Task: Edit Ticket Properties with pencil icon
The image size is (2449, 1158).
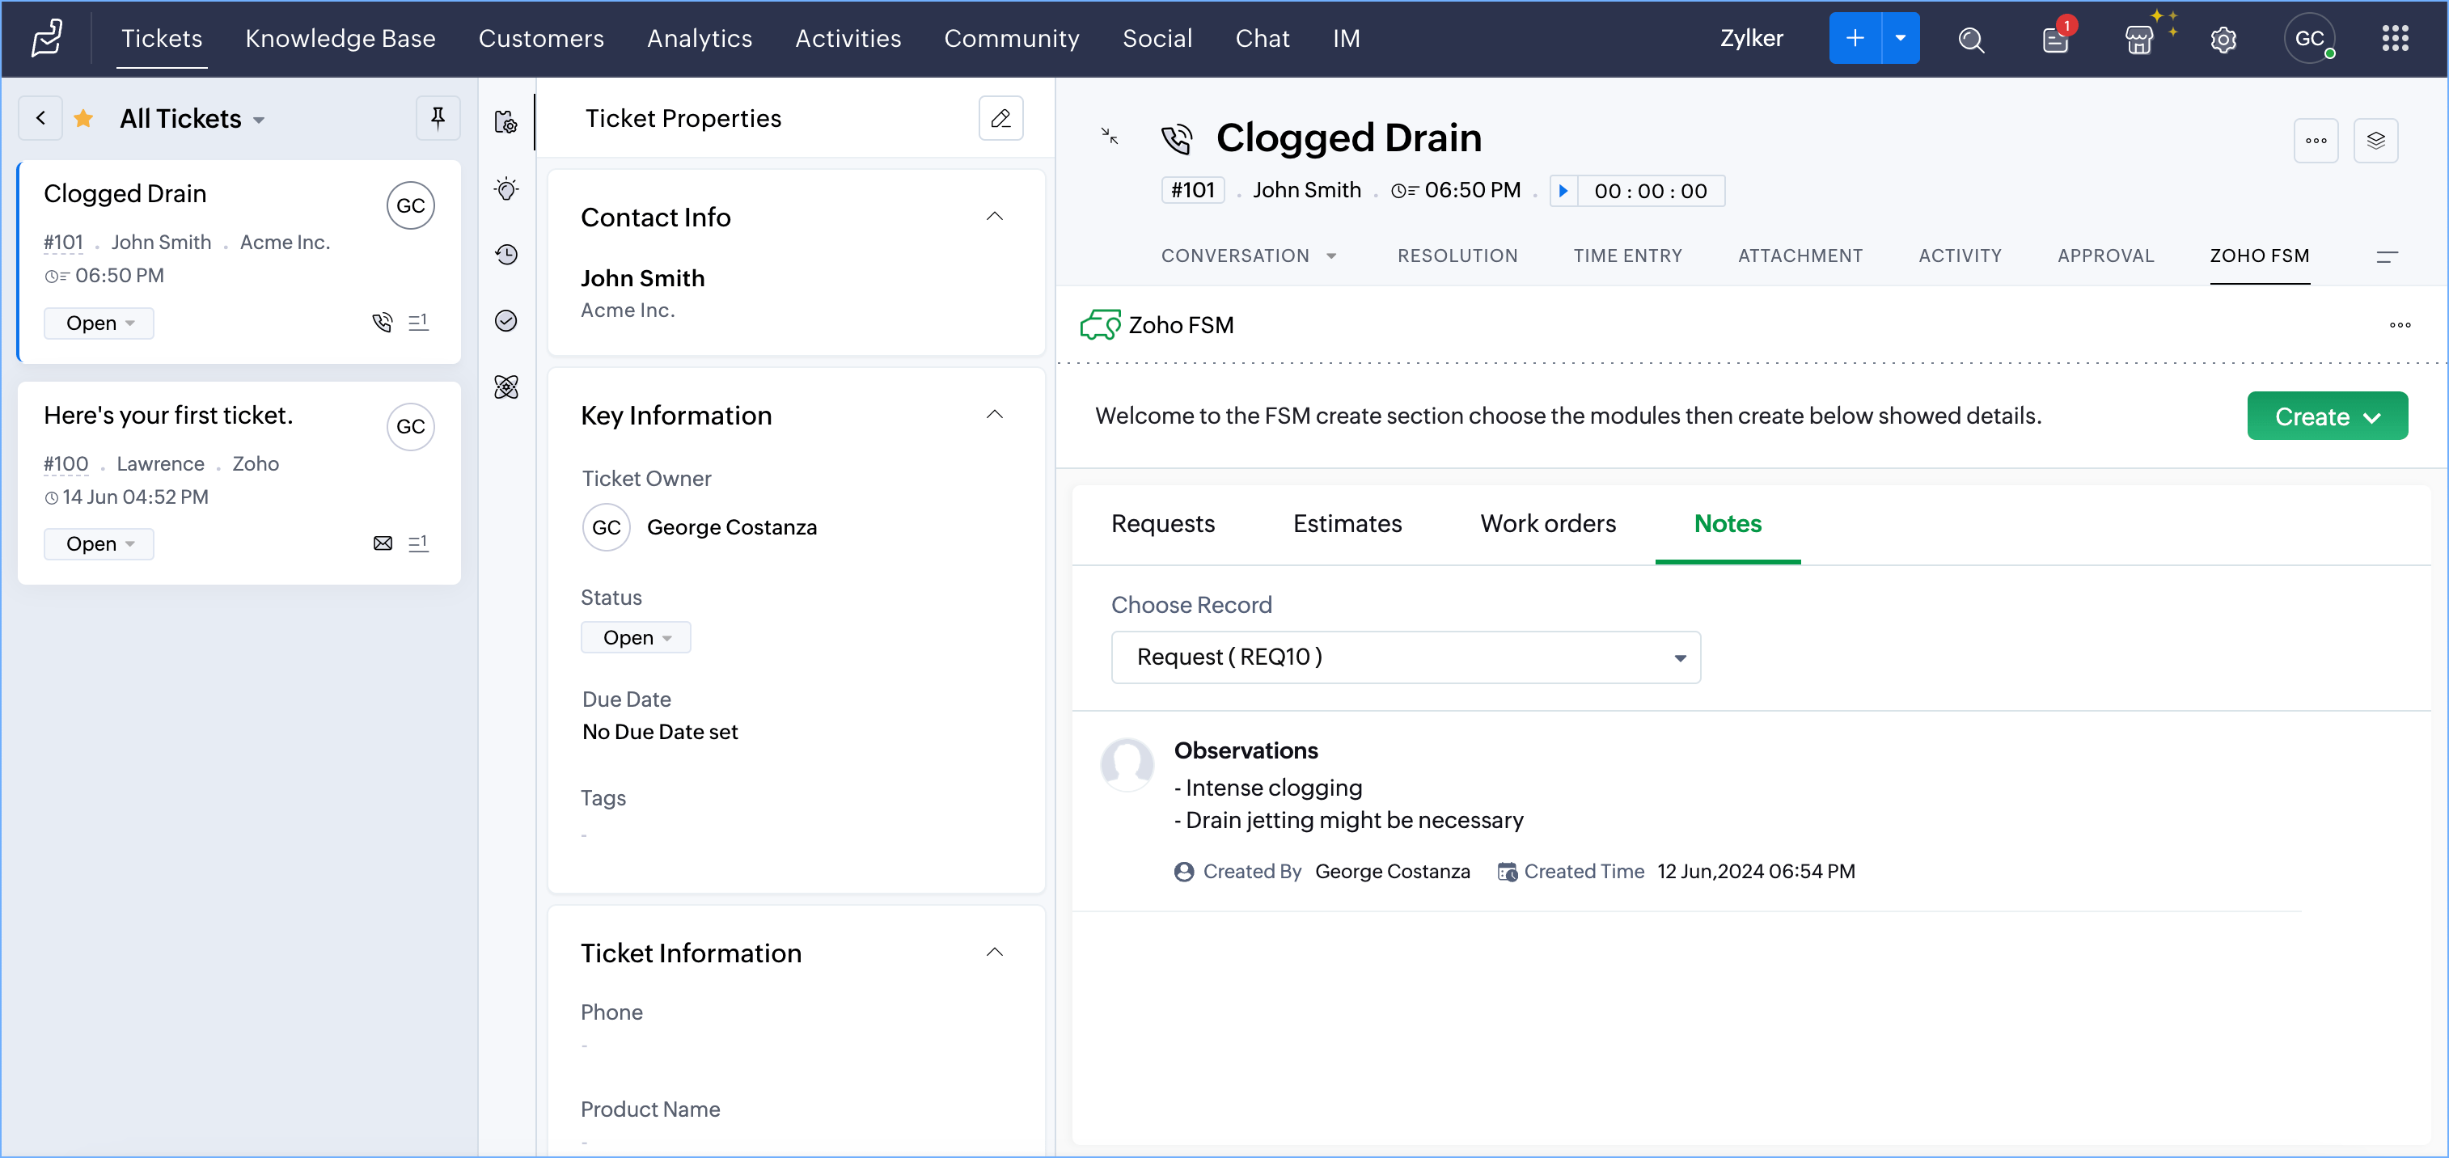Action: [1000, 118]
